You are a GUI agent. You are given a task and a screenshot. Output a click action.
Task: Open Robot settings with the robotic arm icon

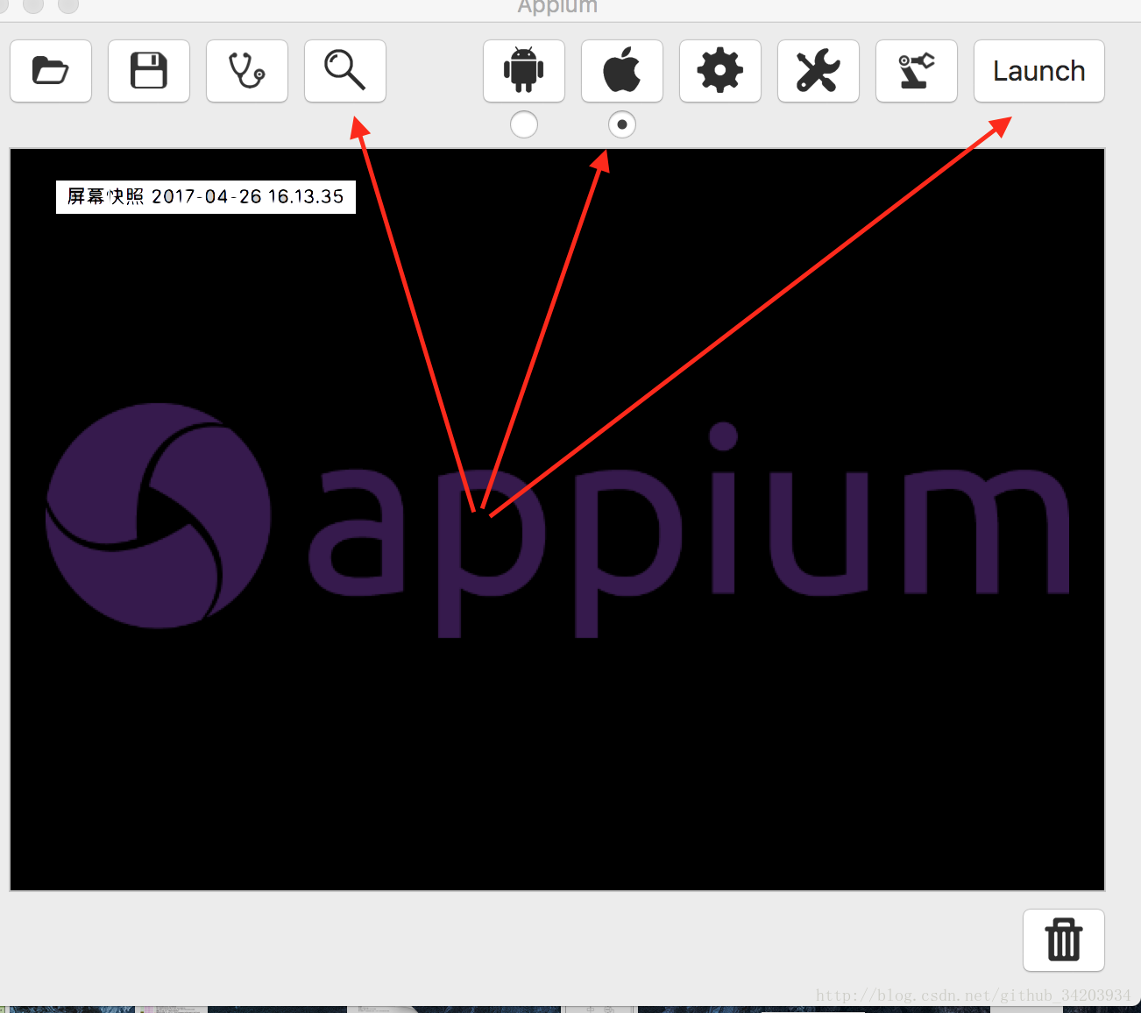coord(917,71)
